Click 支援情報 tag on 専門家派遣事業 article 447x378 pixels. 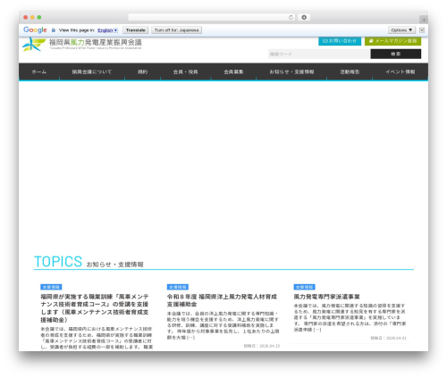tap(304, 287)
